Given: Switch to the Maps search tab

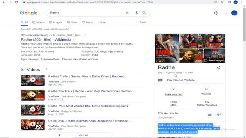Looking at the screenshot, I should pyautogui.click(x=87, y=22).
